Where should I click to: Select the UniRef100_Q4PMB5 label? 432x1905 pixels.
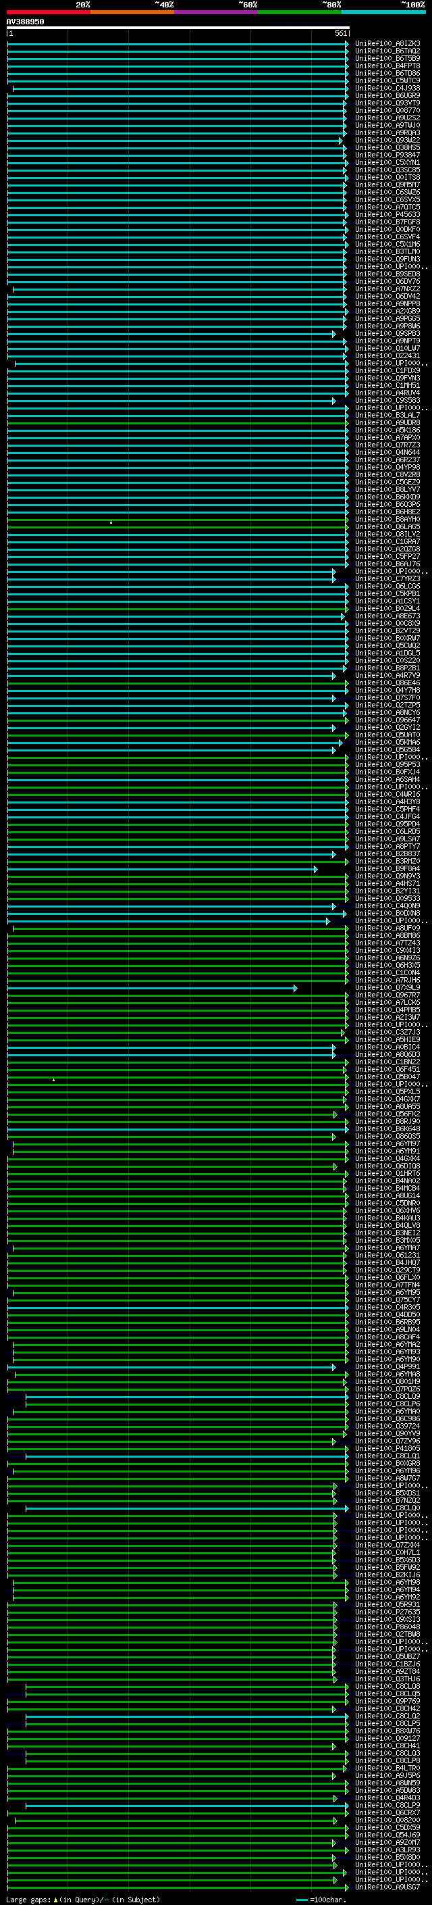point(387,1010)
